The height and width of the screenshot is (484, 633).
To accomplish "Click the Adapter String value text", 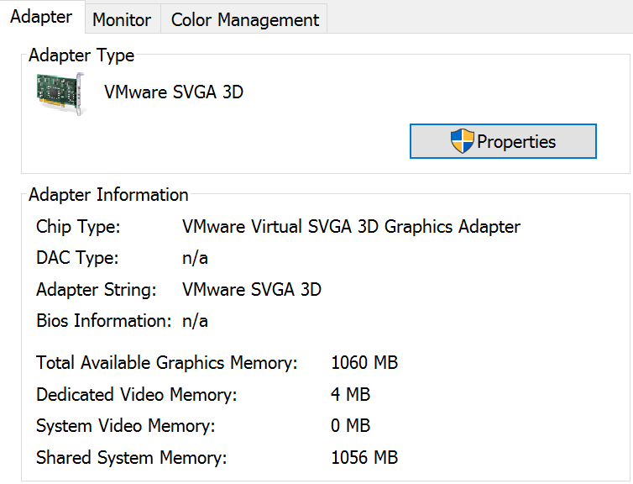I will pyautogui.click(x=252, y=290).
